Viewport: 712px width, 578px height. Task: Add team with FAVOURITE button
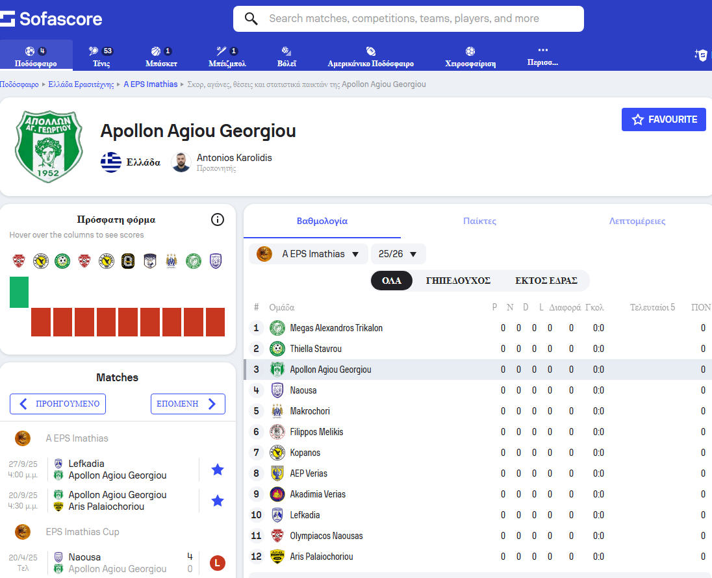coord(663,119)
